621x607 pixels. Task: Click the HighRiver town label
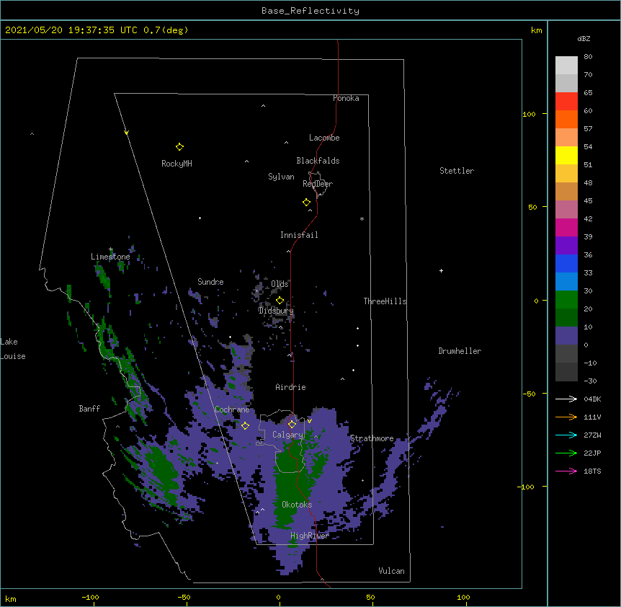(310, 536)
